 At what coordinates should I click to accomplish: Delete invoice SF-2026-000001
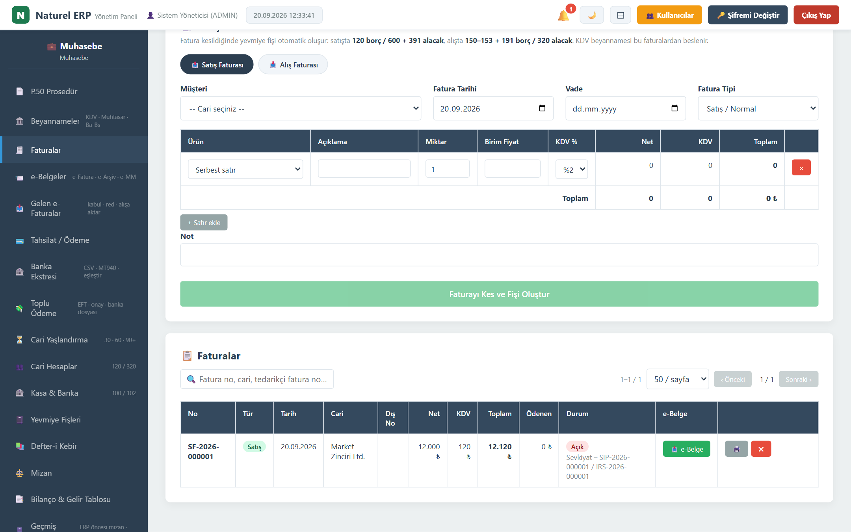click(761, 449)
